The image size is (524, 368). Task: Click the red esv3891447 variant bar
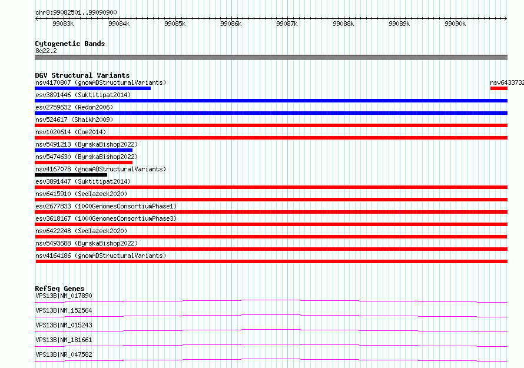(x=271, y=187)
